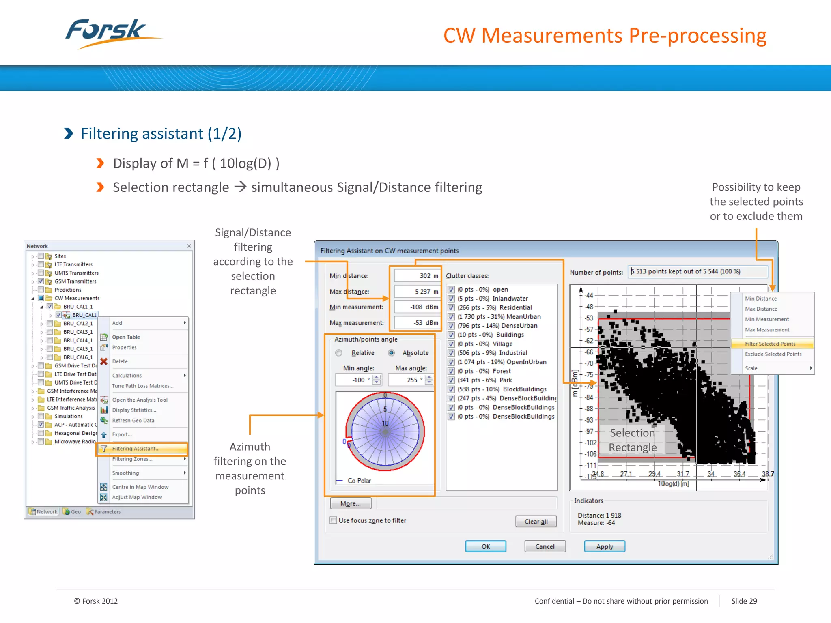The height and width of the screenshot is (623, 831).
Task: Click the OK button
Action: point(486,547)
